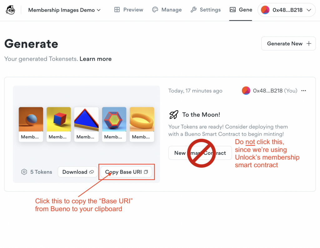Click the plus icon in Generate New
The image size is (320, 248).
coord(309,43)
